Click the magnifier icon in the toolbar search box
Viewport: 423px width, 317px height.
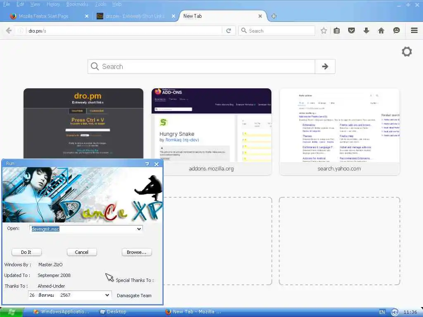coord(244,31)
